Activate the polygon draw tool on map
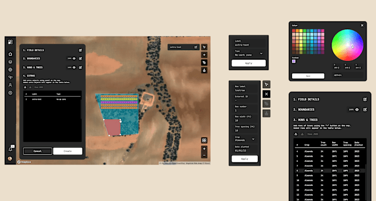The height and width of the screenshot is (201, 376). 204,63
